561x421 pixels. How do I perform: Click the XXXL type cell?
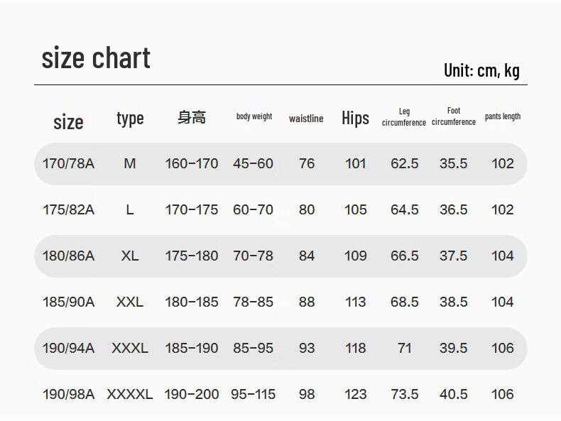click(130, 349)
